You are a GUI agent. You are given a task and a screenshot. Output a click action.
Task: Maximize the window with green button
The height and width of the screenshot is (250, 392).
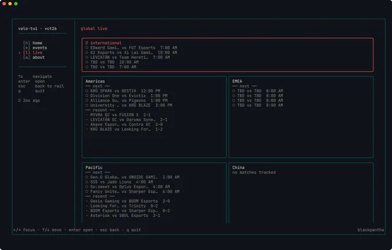pos(16,4)
